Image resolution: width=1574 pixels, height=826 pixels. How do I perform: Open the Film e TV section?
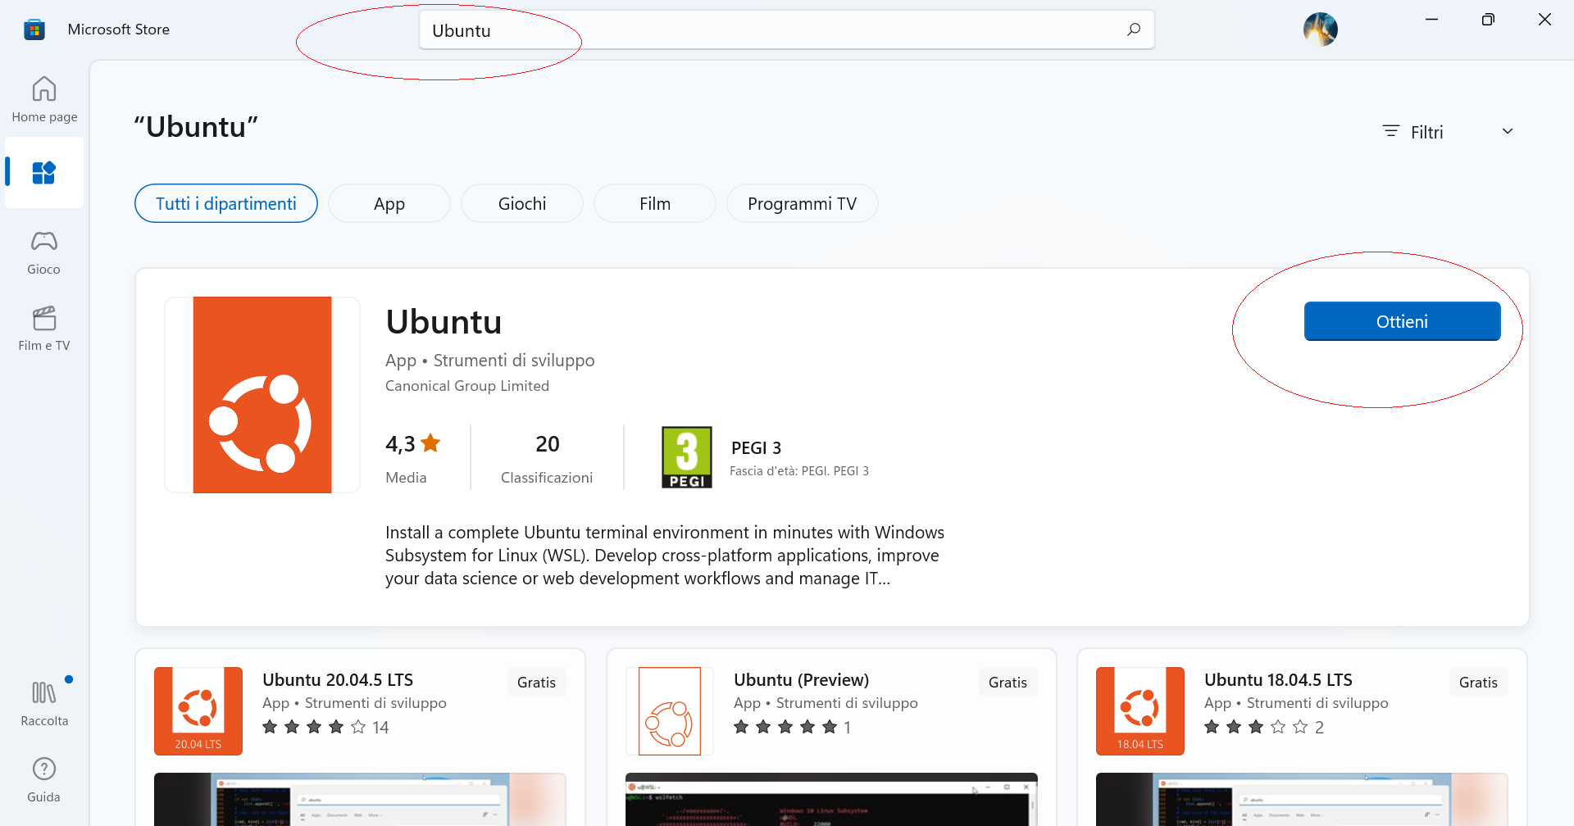(x=44, y=329)
